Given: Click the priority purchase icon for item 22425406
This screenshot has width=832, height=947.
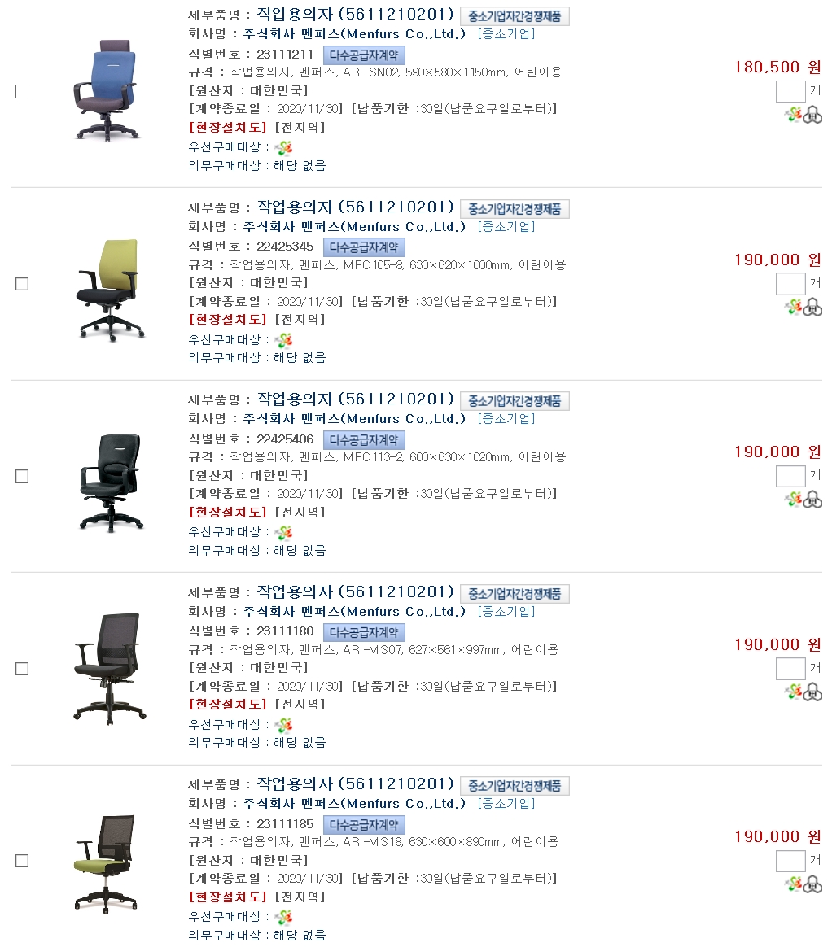Looking at the screenshot, I should pos(282,533).
